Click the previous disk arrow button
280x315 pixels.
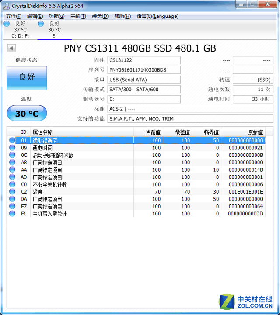11,48
